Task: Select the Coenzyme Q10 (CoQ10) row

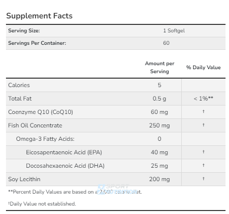Action: tap(116, 112)
